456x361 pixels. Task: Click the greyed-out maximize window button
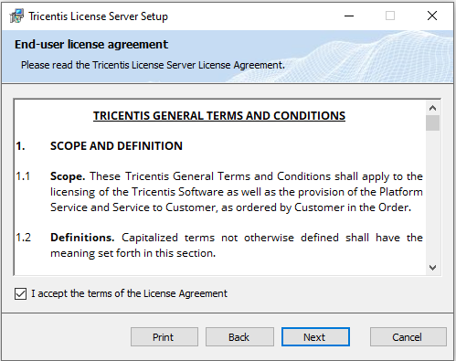pyautogui.click(x=390, y=16)
